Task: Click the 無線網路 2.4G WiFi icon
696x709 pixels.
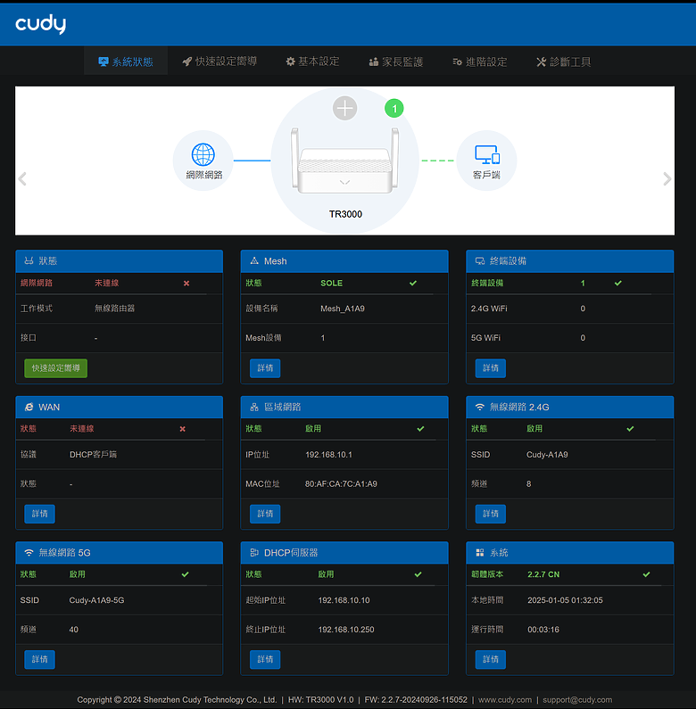Action: click(480, 407)
